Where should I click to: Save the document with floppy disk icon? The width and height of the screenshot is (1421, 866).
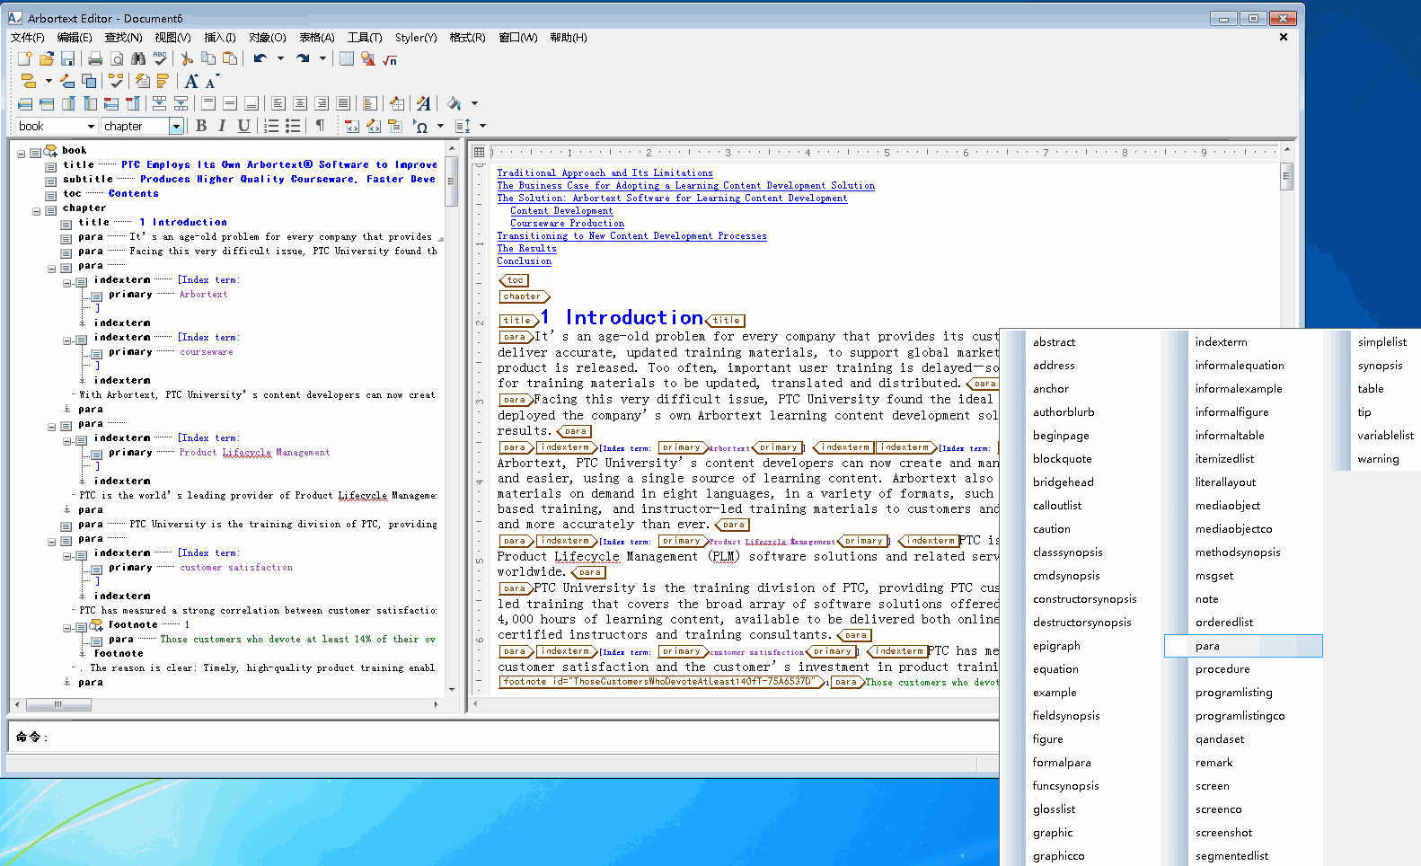(x=67, y=58)
